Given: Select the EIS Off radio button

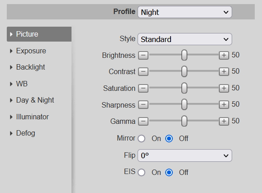Looking at the screenshot, I should pos(169,172).
